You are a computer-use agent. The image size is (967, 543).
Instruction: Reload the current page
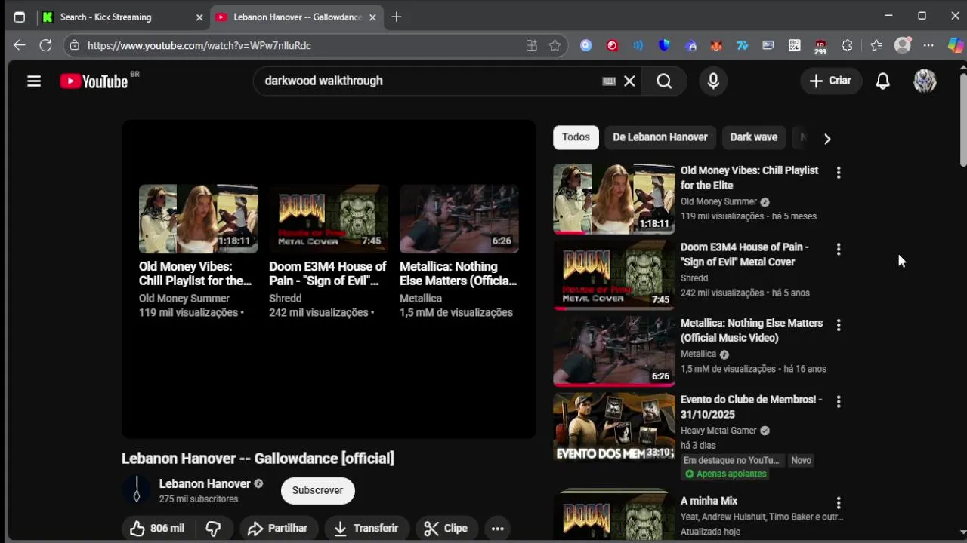[45, 45]
